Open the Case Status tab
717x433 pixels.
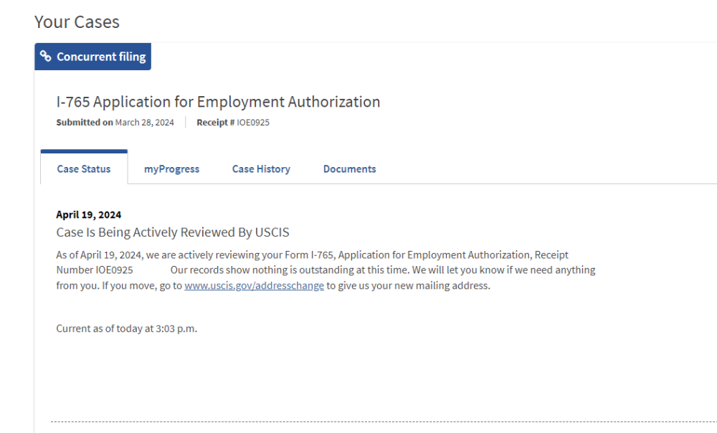(x=84, y=168)
